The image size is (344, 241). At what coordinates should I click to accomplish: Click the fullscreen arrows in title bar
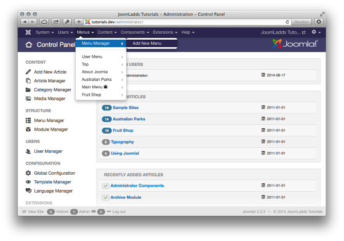(322, 14)
